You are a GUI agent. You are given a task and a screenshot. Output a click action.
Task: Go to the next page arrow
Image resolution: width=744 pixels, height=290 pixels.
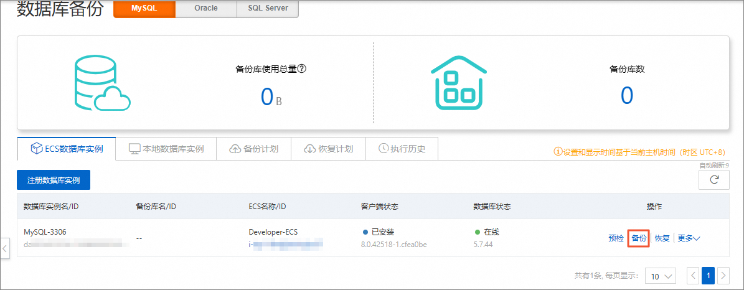click(723, 275)
